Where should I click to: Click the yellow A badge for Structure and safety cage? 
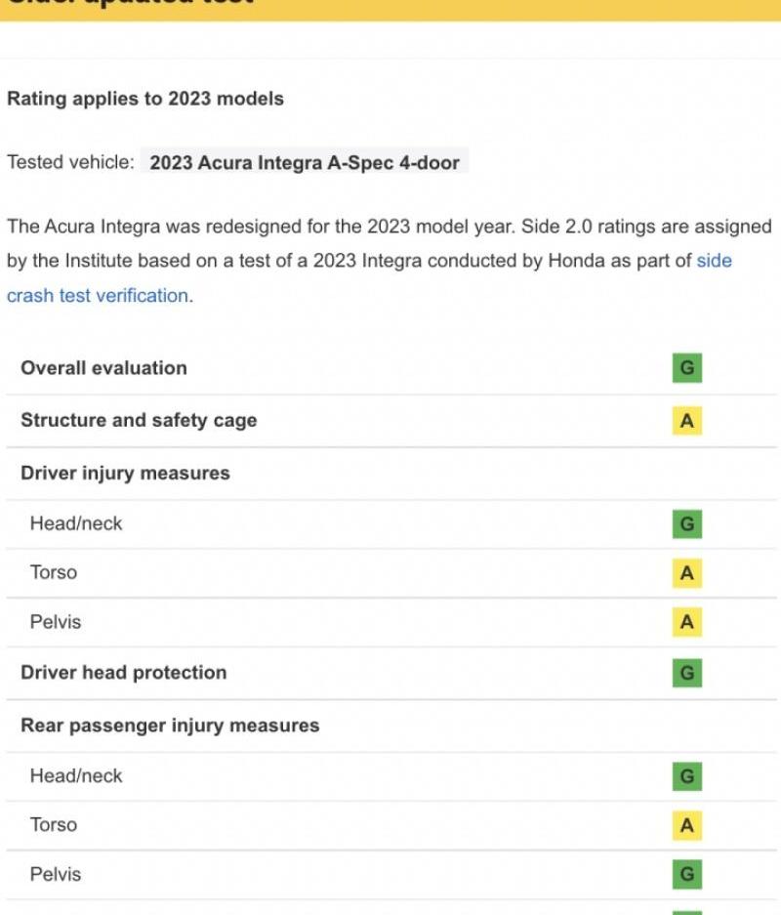687,421
